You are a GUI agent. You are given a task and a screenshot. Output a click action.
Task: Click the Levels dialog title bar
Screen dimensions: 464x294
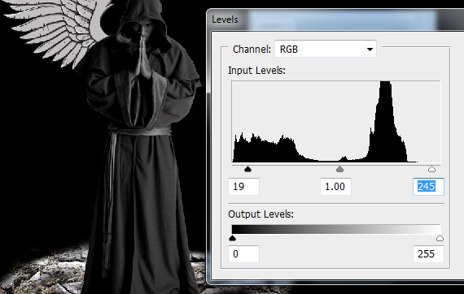coord(335,19)
